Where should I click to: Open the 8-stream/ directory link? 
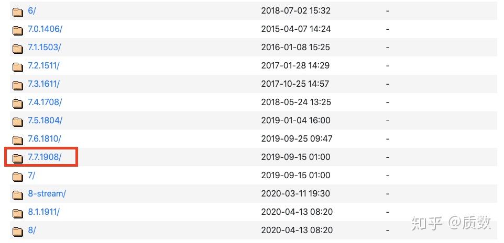(x=47, y=194)
